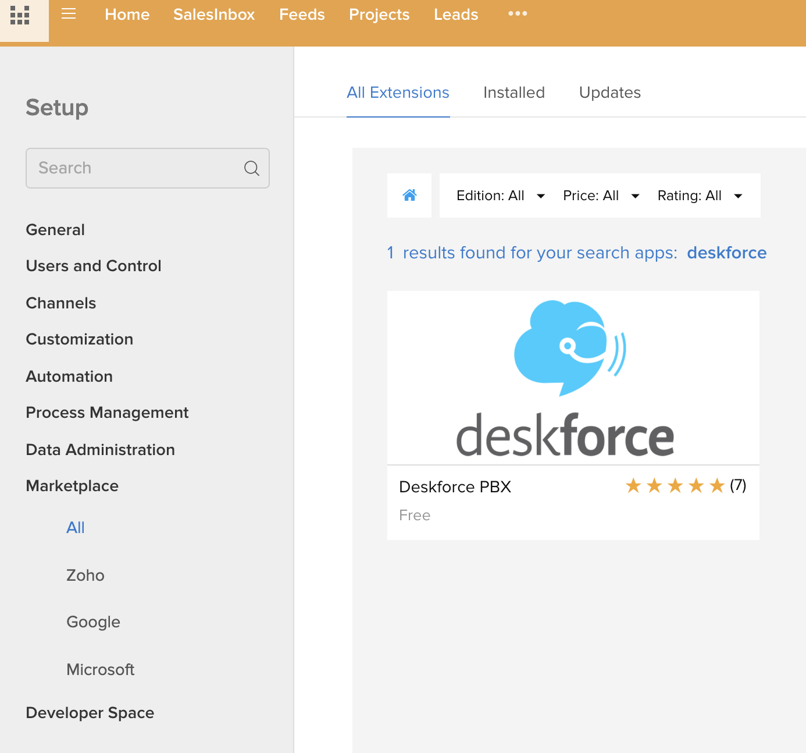The width and height of the screenshot is (806, 753).
Task: Expand the Developer Space section
Action: point(90,713)
